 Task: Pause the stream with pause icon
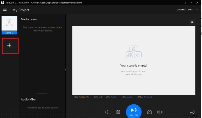118,112
